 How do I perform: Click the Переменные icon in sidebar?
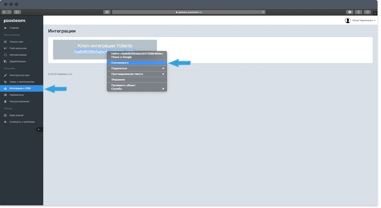pos(5,95)
